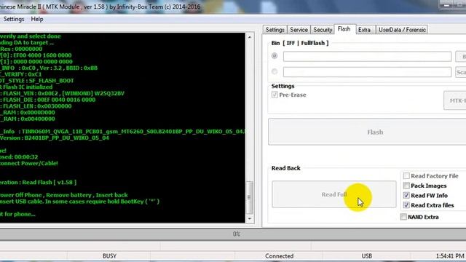Viewport: 466px width, 262px height.
Task: Click the 0% progress bar
Action: coord(233,234)
